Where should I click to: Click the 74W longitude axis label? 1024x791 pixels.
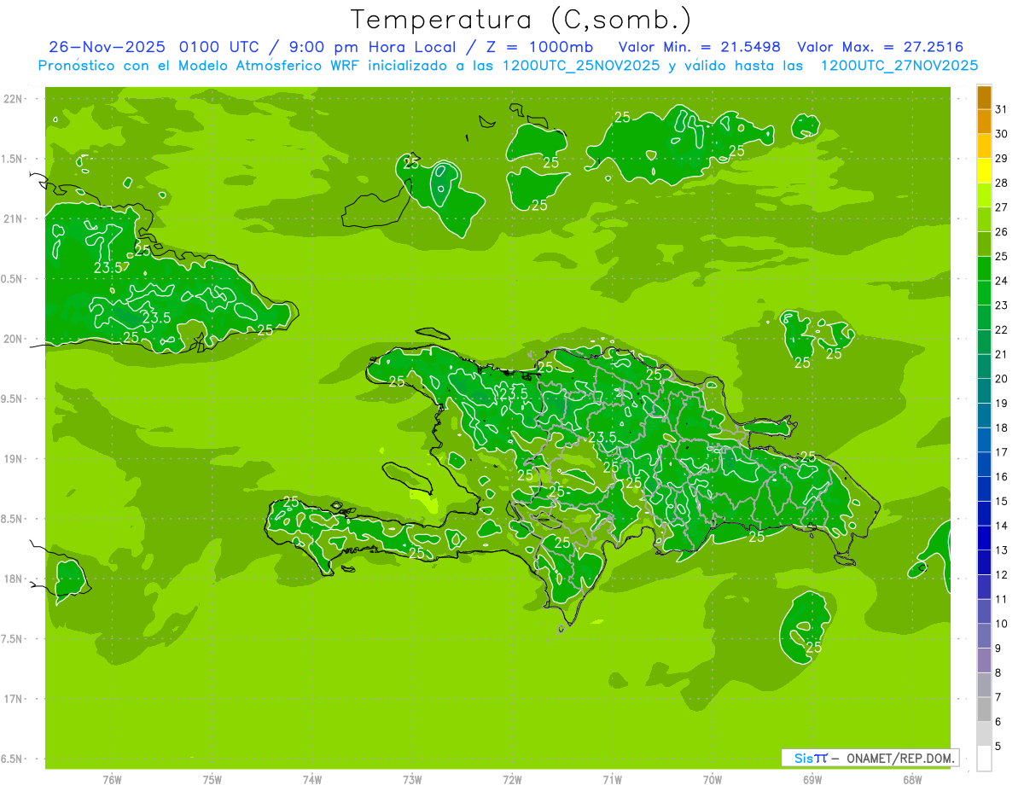312,780
